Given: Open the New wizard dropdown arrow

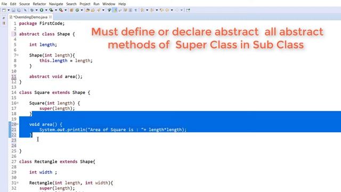Looking at the screenshot, I should (x=9, y=10).
